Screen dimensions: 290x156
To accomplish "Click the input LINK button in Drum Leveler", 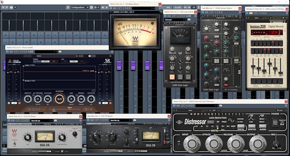I will (14, 103).
